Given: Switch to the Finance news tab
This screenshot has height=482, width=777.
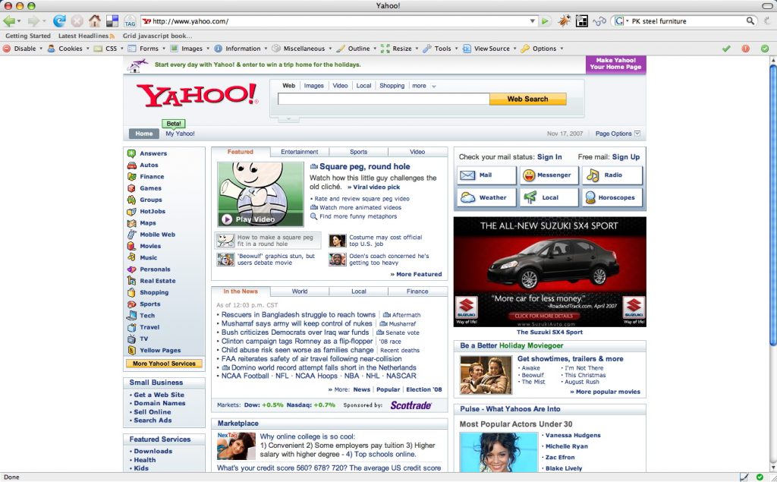Looking at the screenshot, I should point(417,291).
